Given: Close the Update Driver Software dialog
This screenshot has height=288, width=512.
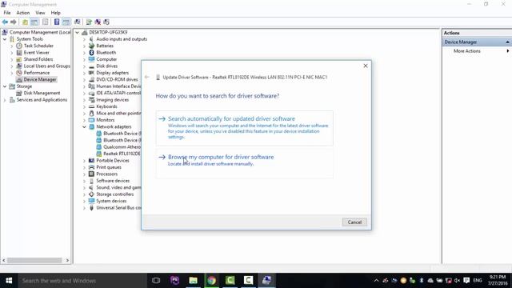Looking at the screenshot, I should point(366,66).
